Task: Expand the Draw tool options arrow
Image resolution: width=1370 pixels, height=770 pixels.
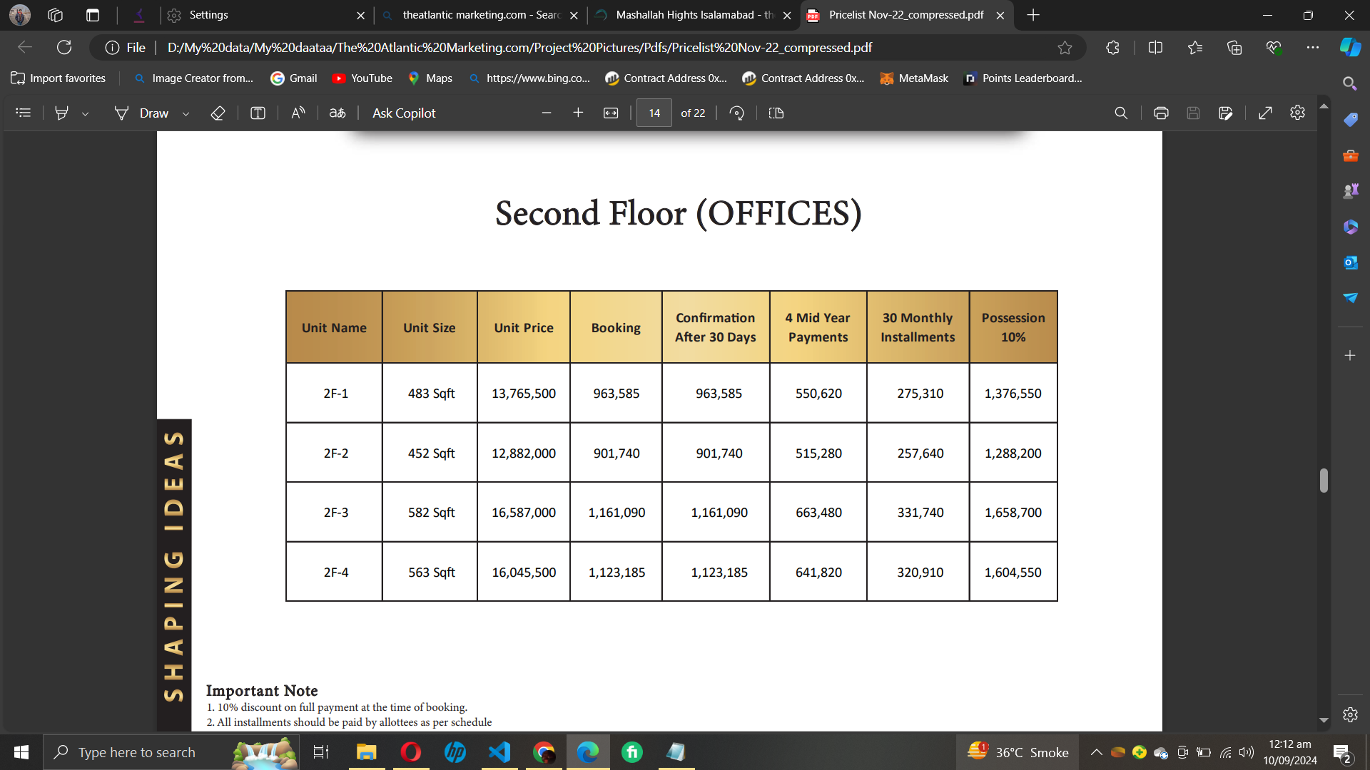Action: pyautogui.click(x=186, y=113)
